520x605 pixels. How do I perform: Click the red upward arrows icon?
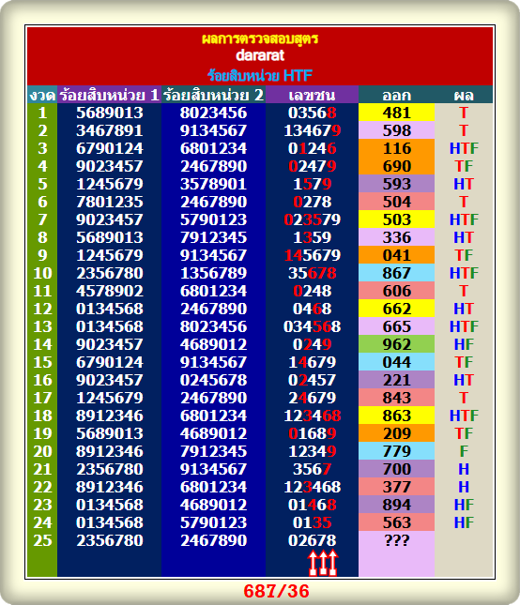(x=323, y=563)
